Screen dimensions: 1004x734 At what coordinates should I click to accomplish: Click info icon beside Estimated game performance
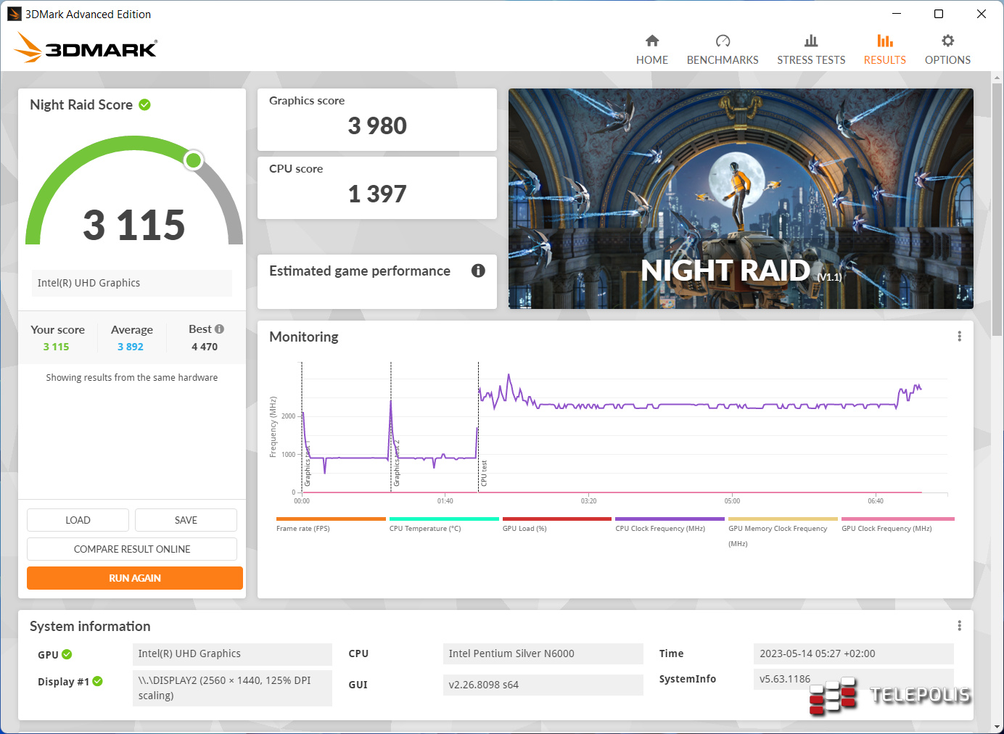coord(478,271)
